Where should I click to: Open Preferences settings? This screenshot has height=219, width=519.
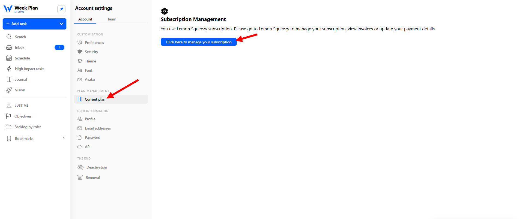pyautogui.click(x=94, y=43)
